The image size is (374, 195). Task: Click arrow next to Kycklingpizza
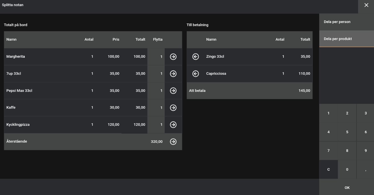(x=173, y=125)
